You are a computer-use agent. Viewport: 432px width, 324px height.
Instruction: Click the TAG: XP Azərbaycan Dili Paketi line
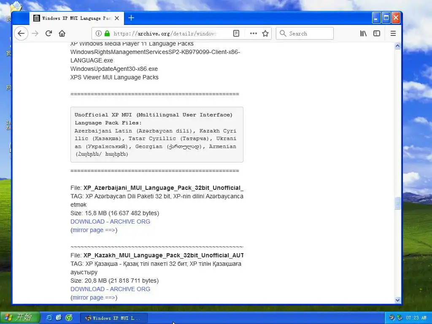coord(157,200)
